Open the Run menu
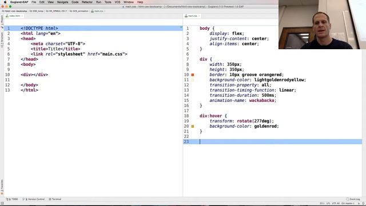The image size is (366, 206). (98, 2)
